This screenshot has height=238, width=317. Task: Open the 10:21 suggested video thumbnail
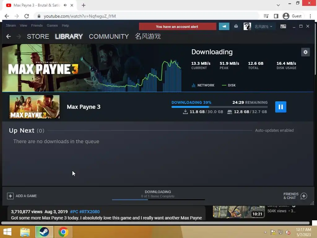pyautogui.click(x=239, y=212)
